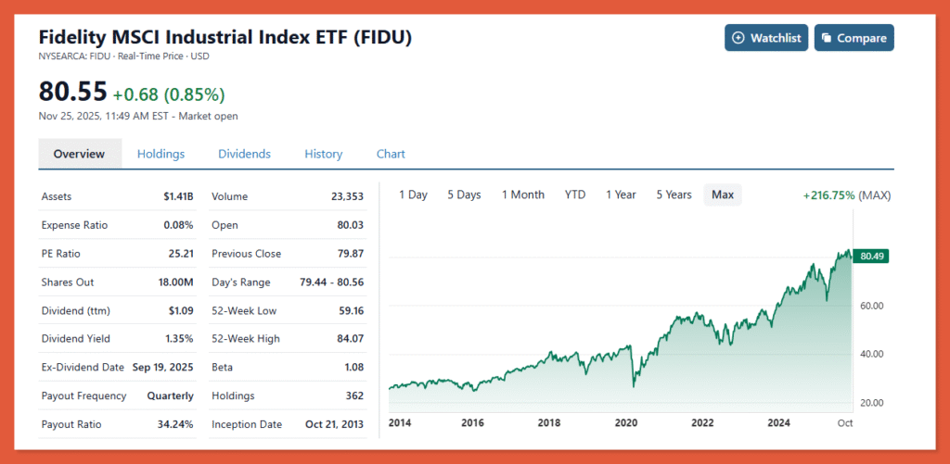Click the Shares Out value 18.00M
950x464 pixels.
coord(173,282)
